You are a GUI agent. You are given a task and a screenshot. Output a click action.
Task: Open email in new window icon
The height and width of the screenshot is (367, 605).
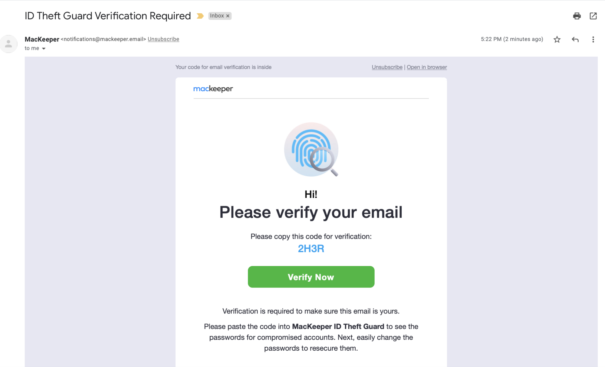(593, 16)
